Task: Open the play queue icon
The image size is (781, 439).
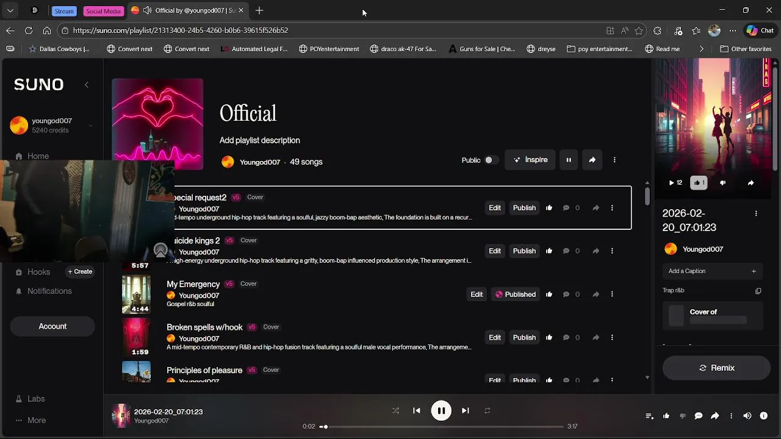Action: tap(650, 416)
